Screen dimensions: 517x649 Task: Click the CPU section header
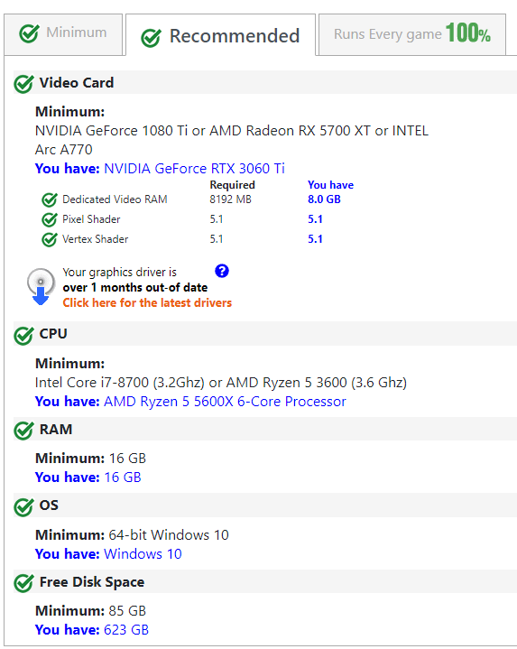point(265,334)
